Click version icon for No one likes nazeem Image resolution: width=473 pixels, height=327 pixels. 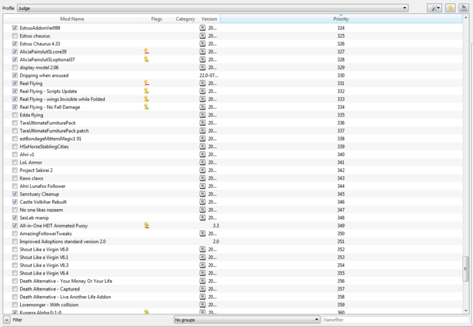tap(202, 210)
